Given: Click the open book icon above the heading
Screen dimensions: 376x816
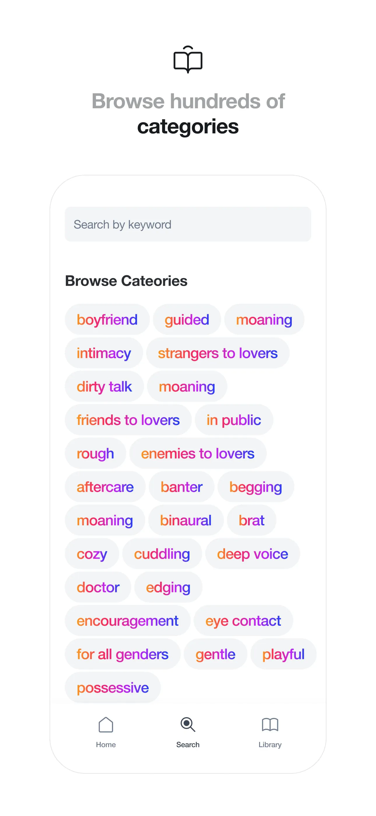Looking at the screenshot, I should pos(188,60).
